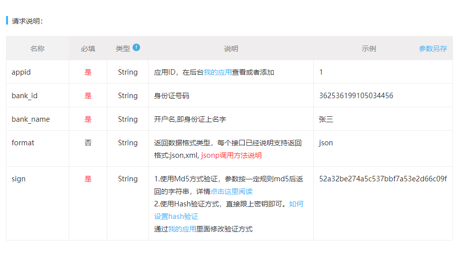Open the 如何设置hash验证 link
The width and height of the screenshot is (469, 257).
pos(229,210)
